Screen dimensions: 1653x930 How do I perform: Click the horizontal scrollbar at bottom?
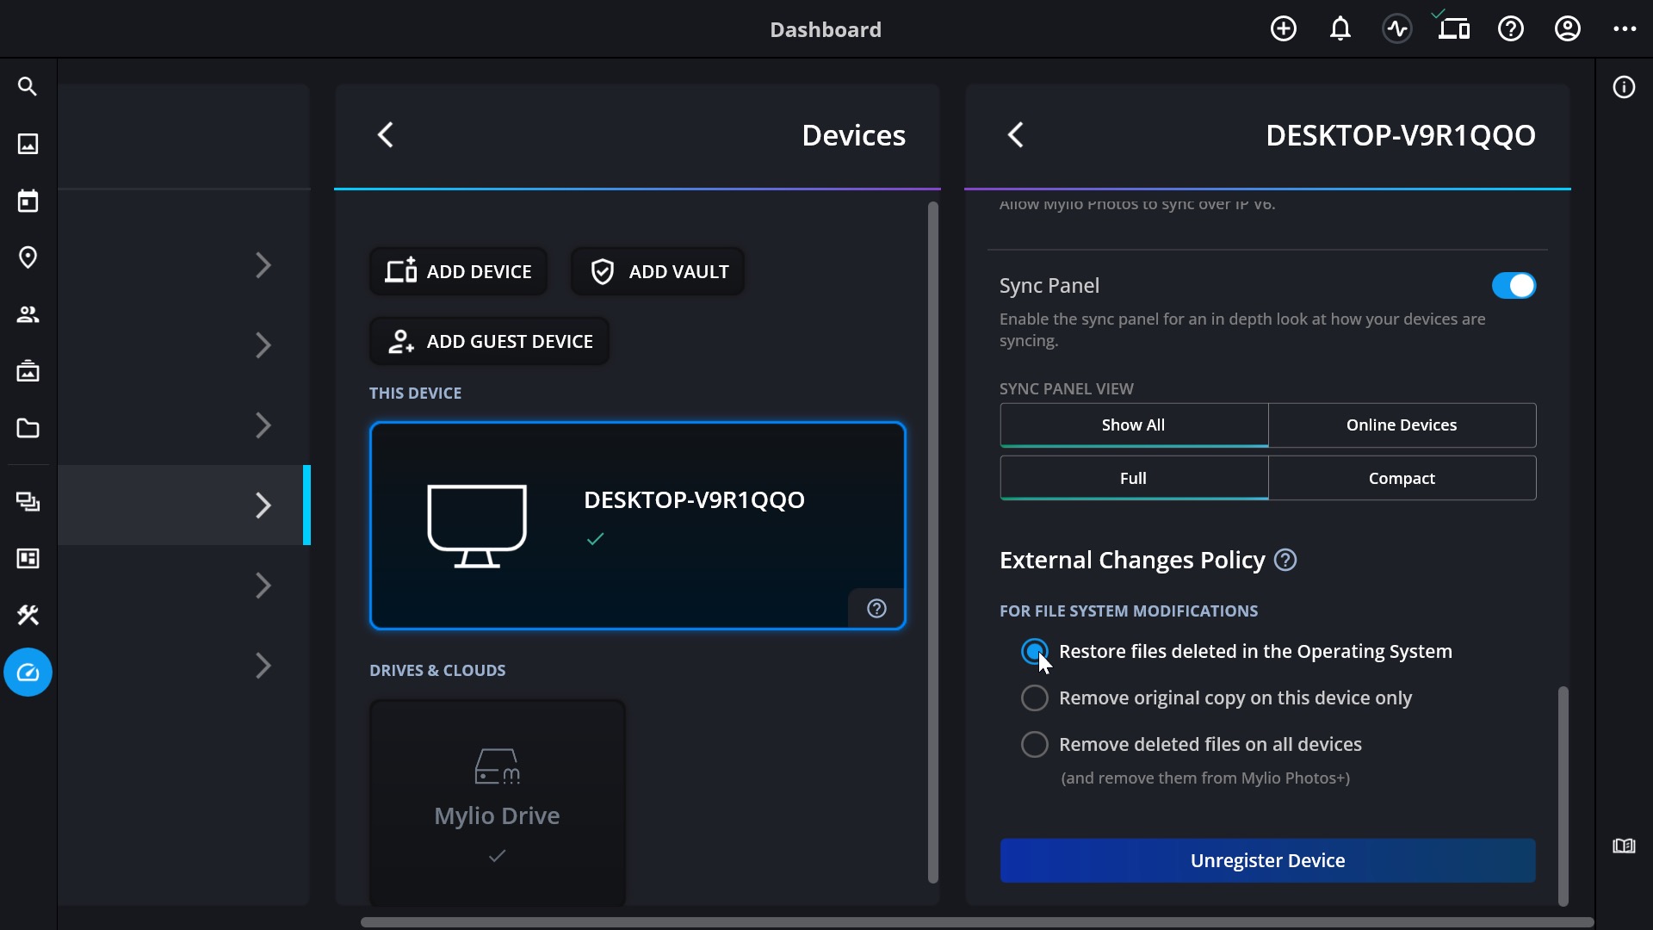(976, 922)
